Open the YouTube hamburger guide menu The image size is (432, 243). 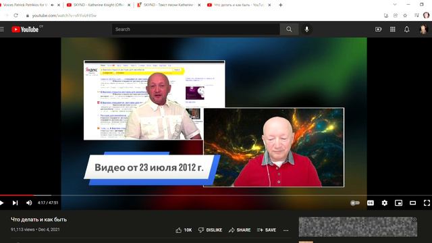(2, 29)
